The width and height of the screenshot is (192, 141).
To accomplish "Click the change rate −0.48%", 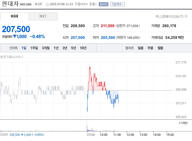I will click(37, 36).
